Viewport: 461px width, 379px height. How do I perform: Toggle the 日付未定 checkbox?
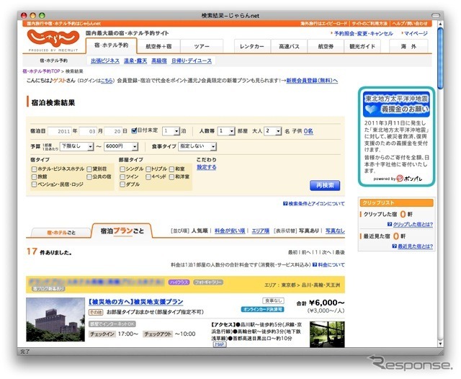(134, 130)
